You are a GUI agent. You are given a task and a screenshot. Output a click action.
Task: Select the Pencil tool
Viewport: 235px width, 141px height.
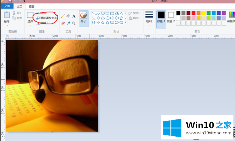(63, 16)
